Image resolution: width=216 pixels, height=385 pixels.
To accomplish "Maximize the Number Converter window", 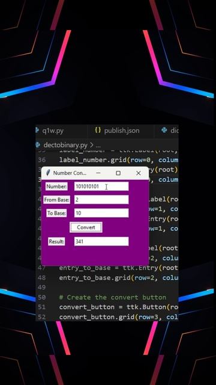I will point(118,173).
